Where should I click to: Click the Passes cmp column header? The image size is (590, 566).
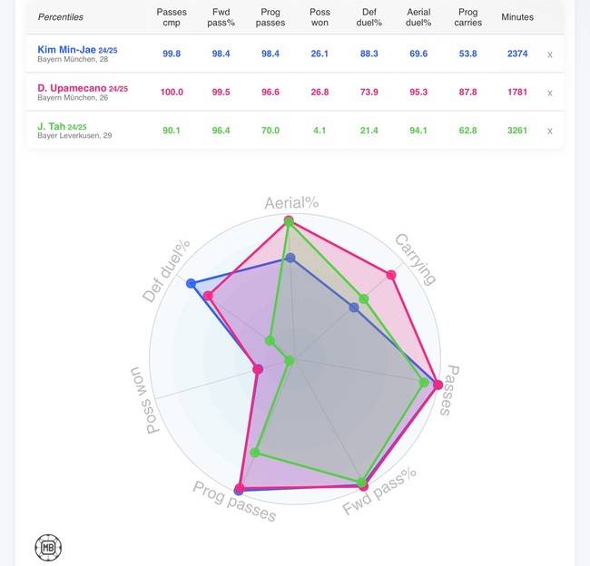(172, 16)
